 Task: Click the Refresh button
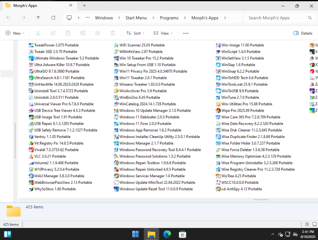(x=53, y=18)
